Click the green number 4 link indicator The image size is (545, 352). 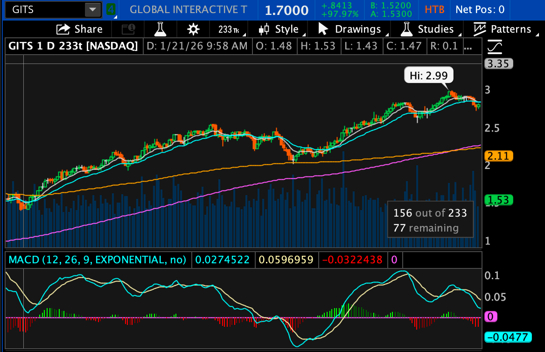[x=110, y=9]
